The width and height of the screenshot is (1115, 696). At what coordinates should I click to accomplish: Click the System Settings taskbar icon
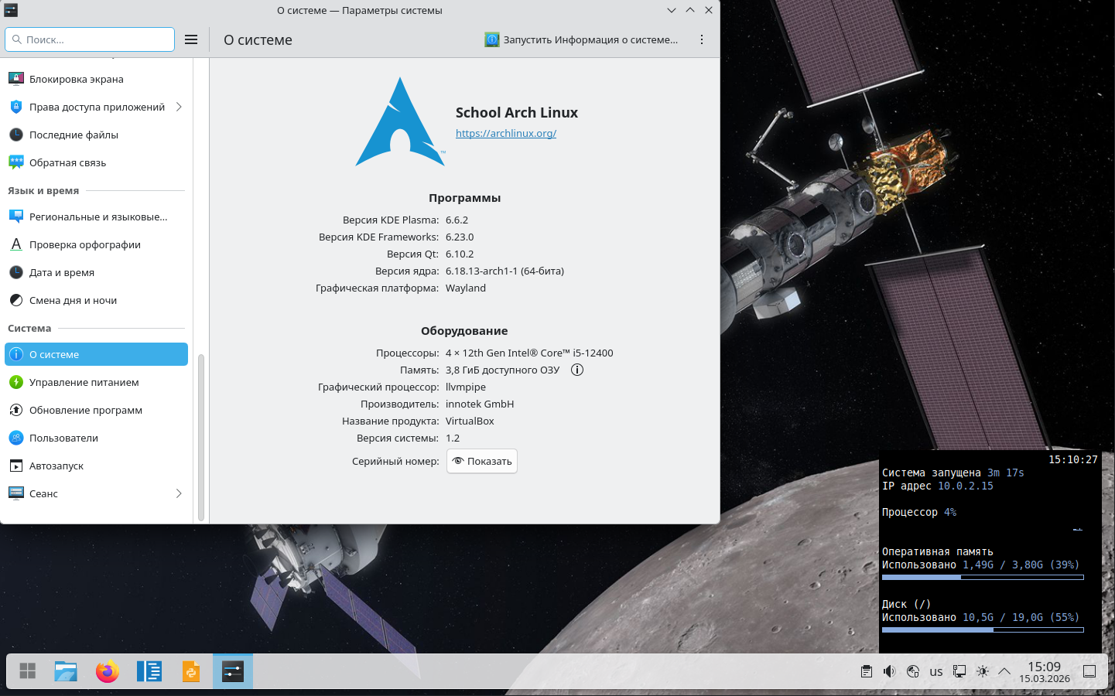[x=233, y=671]
